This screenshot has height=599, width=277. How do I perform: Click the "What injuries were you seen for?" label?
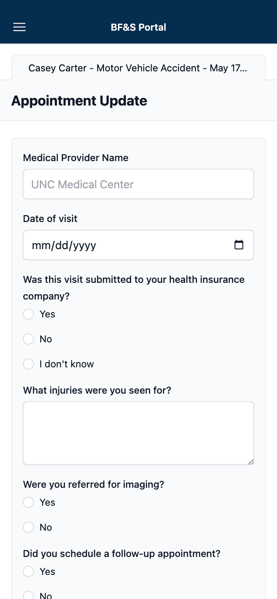(97, 390)
